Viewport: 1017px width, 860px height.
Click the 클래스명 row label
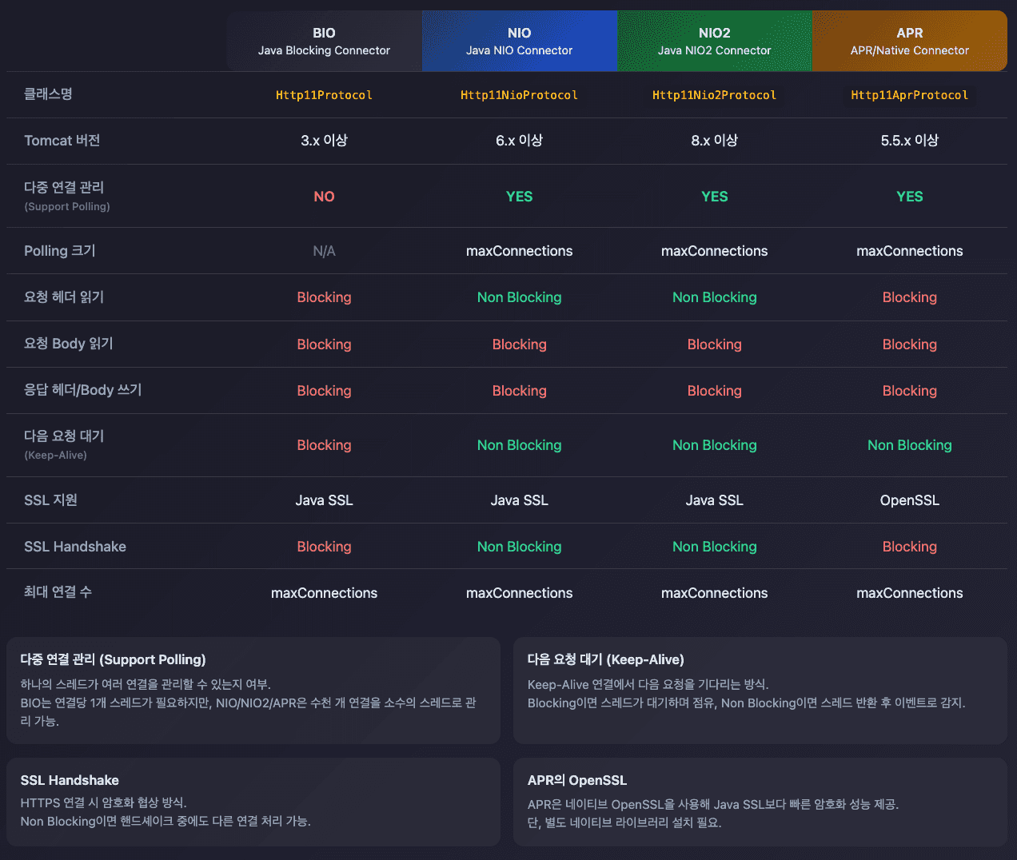(x=48, y=94)
